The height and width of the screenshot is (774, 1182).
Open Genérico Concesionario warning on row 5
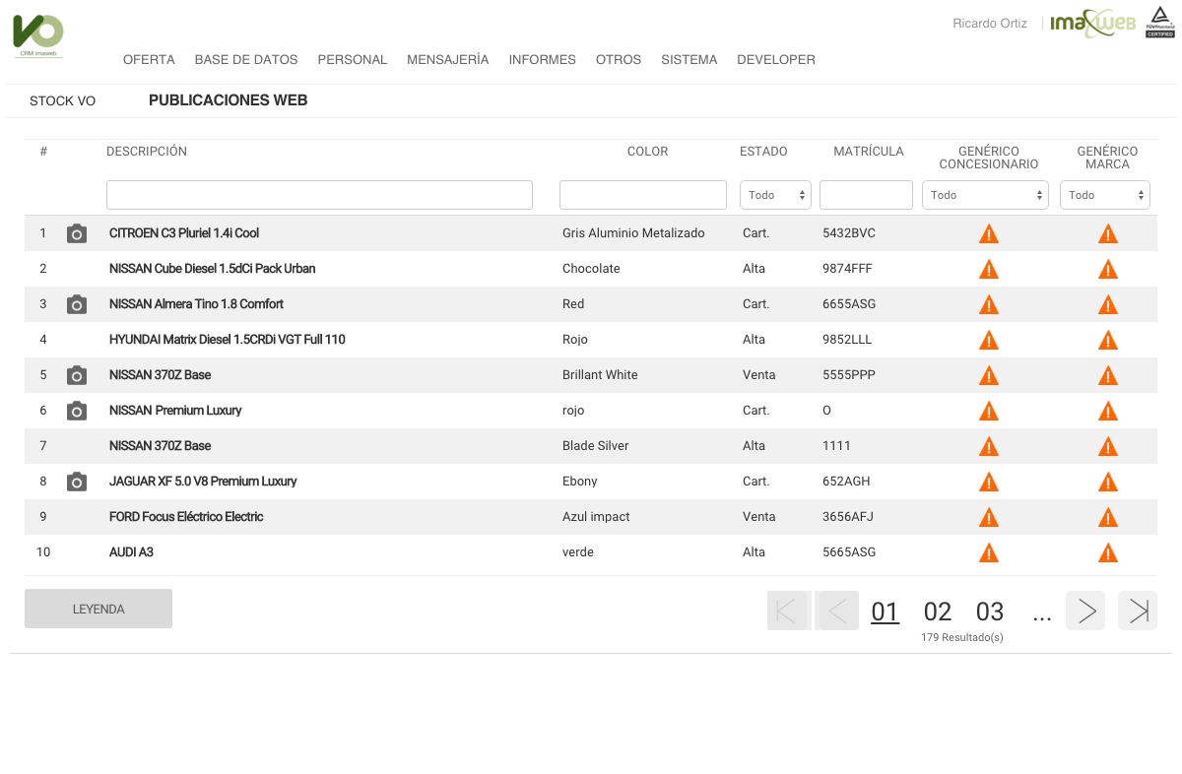coord(989,375)
